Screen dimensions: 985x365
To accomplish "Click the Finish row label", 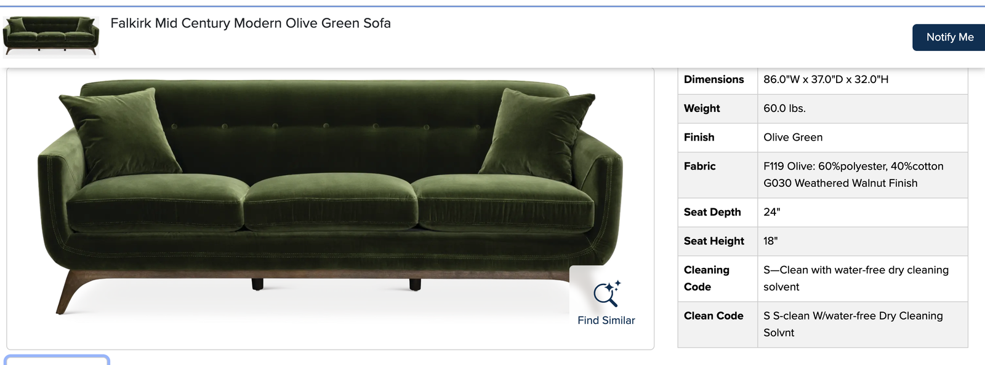I will pos(699,137).
